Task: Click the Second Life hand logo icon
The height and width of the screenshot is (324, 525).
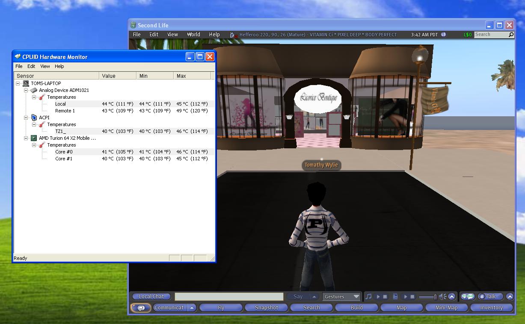Action: [133, 25]
